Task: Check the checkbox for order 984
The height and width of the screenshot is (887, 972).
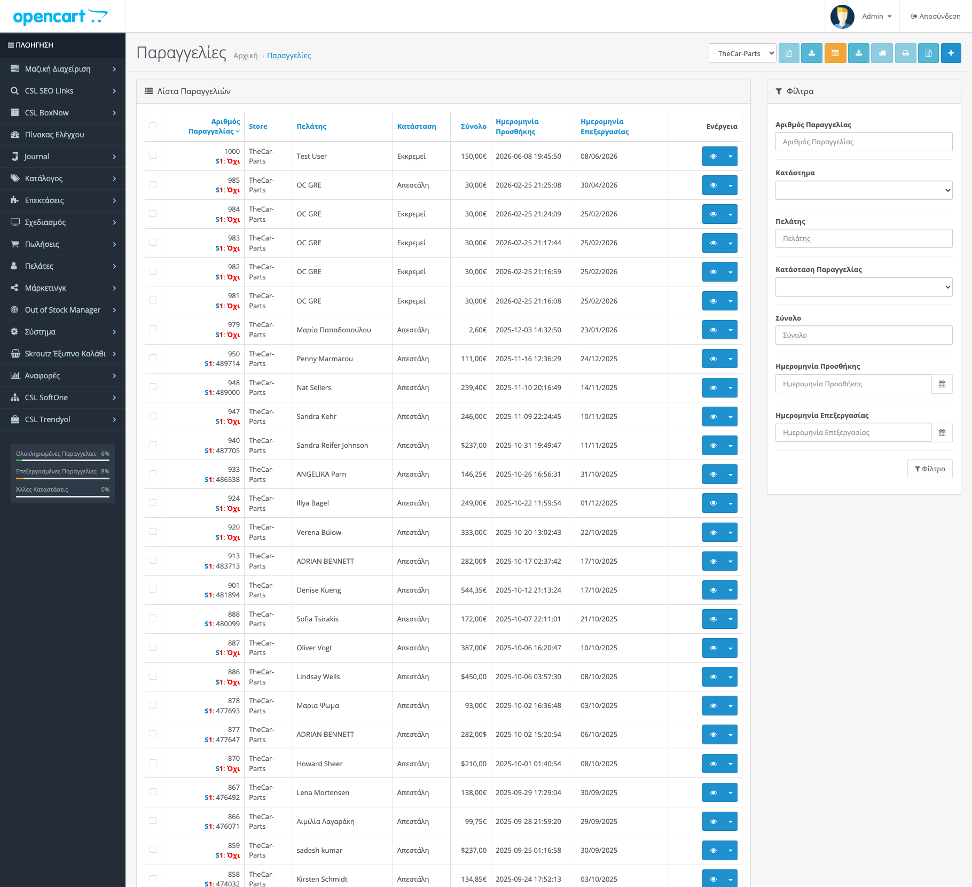Action: pyautogui.click(x=153, y=213)
